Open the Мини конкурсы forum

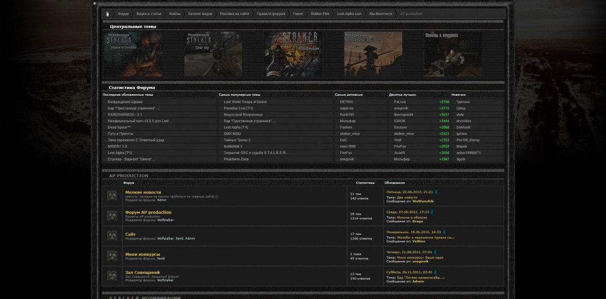(143, 254)
